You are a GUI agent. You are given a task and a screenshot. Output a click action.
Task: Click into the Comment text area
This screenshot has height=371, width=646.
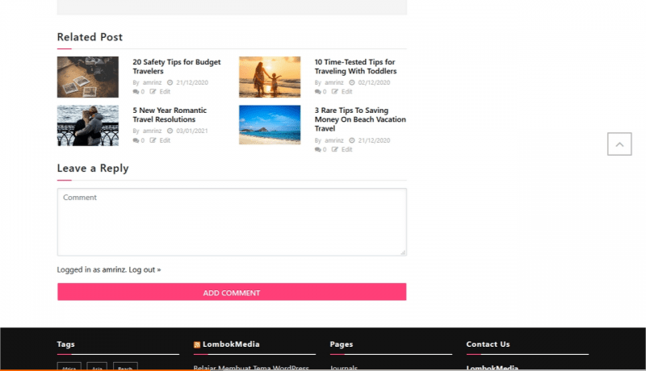click(232, 222)
